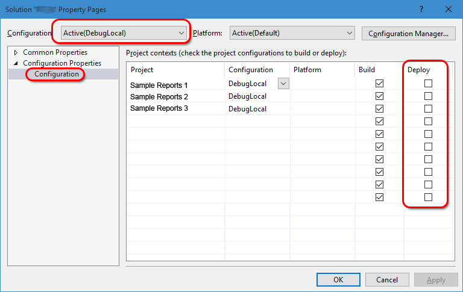Screen dimensions: 463x292
Task: Enable Deploy for Sample Reports 2
Action: tap(428, 96)
